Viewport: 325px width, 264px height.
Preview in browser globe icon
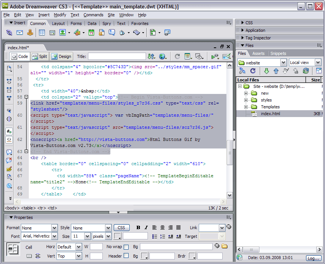pyautogui.click(x=162, y=56)
